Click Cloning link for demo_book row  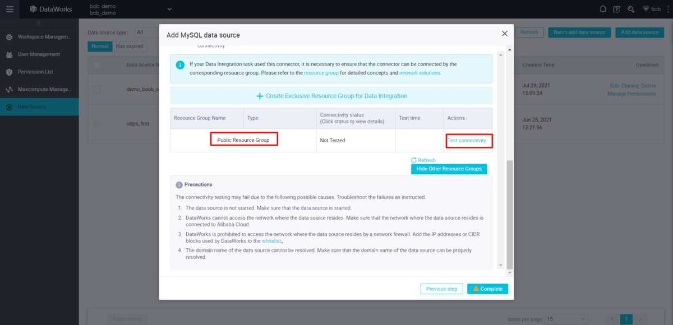click(x=630, y=86)
